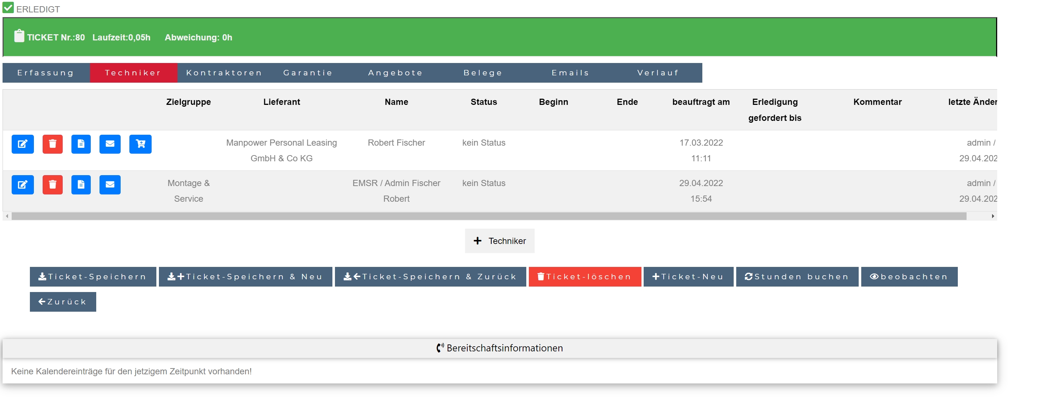Toggle the ERLEDIGT checkbox
The image size is (1038, 410).
(8, 8)
